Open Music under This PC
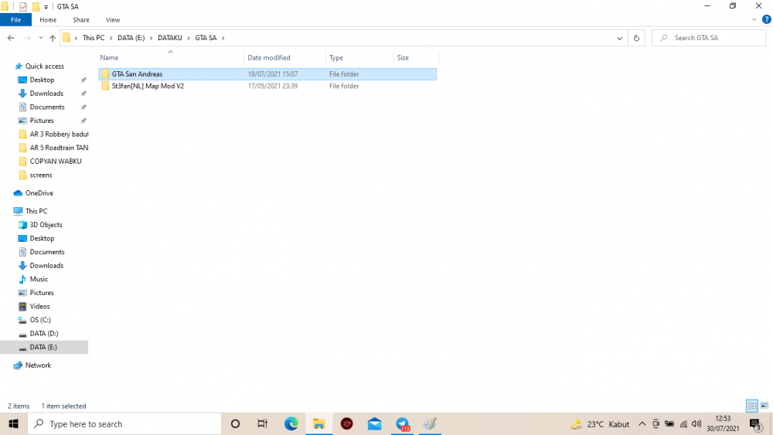 pyautogui.click(x=39, y=279)
